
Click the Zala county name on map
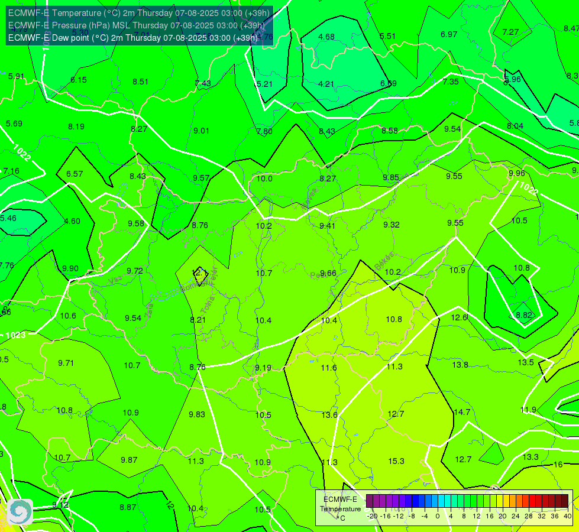tap(149, 312)
